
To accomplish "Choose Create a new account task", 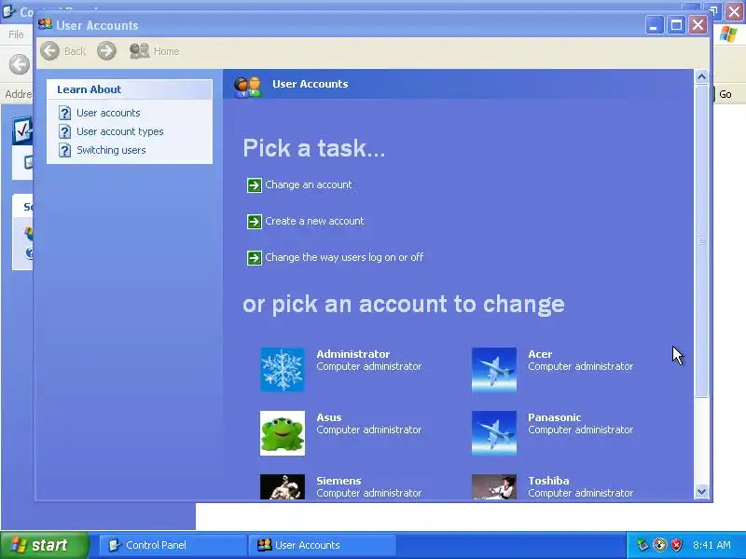I will pyautogui.click(x=314, y=221).
